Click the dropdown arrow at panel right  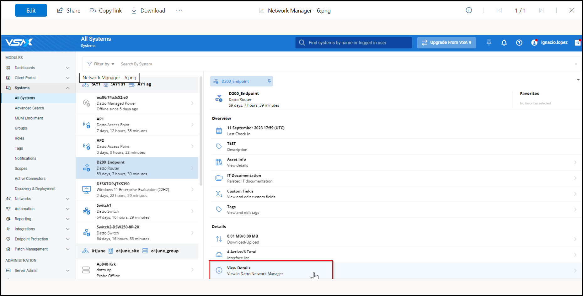point(578,80)
